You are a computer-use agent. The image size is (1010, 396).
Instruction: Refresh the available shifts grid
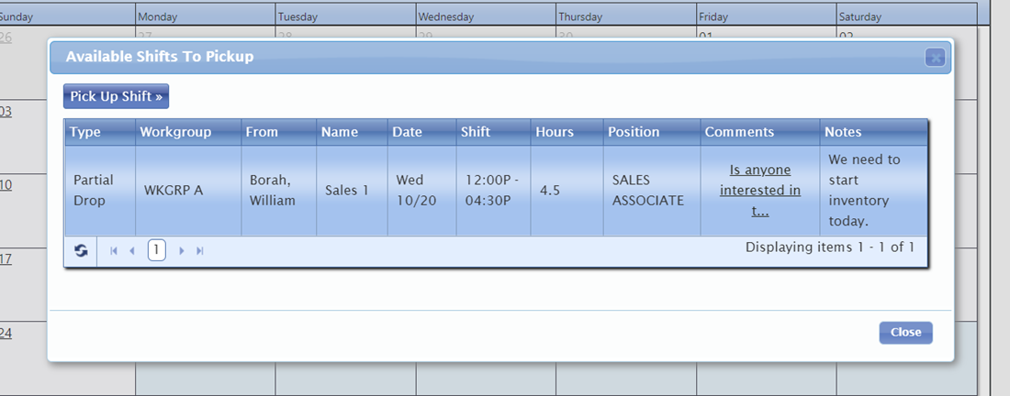pyautogui.click(x=81, y=250)
